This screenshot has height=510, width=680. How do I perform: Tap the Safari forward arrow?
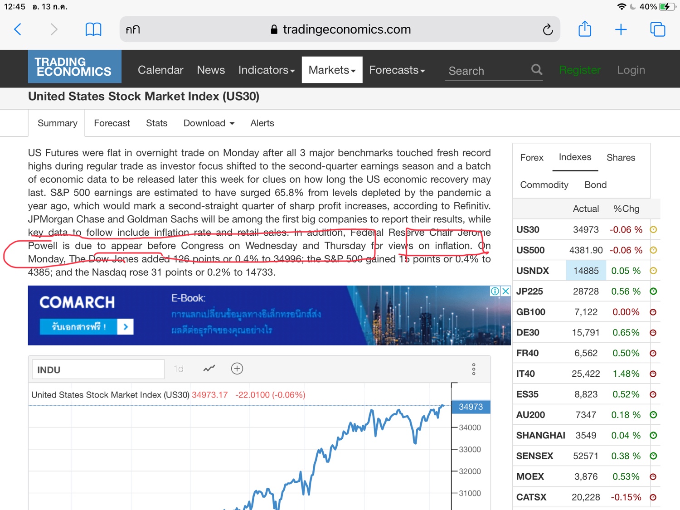[54, 29]
